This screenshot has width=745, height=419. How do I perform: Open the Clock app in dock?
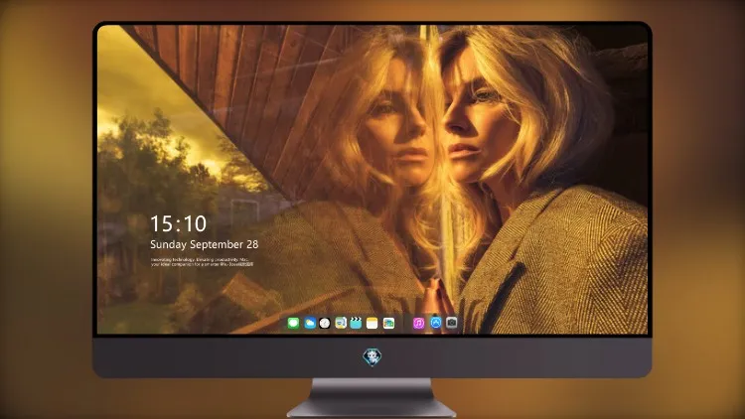coord(325,323)
